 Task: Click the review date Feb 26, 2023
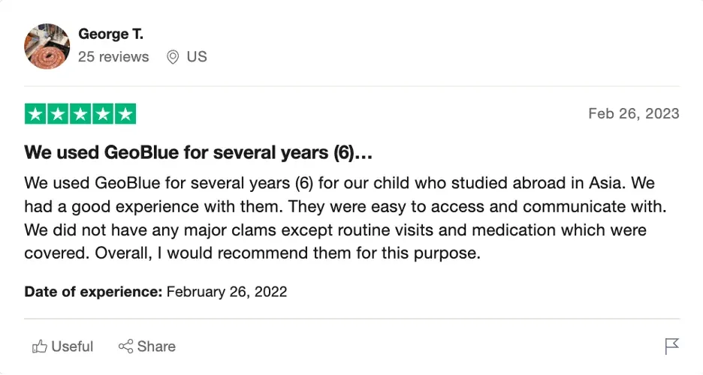click(x=633, y=114)
